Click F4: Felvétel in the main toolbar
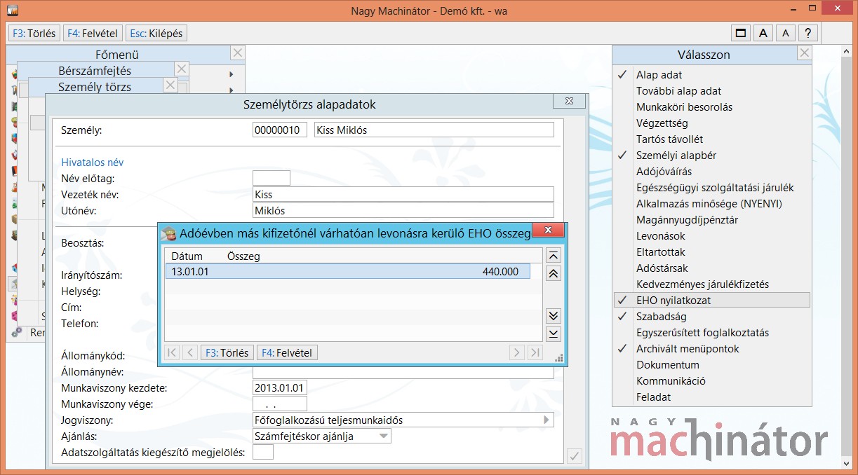Image resolution: width=858 pixels, height=475 pixels. click(93, 33)
